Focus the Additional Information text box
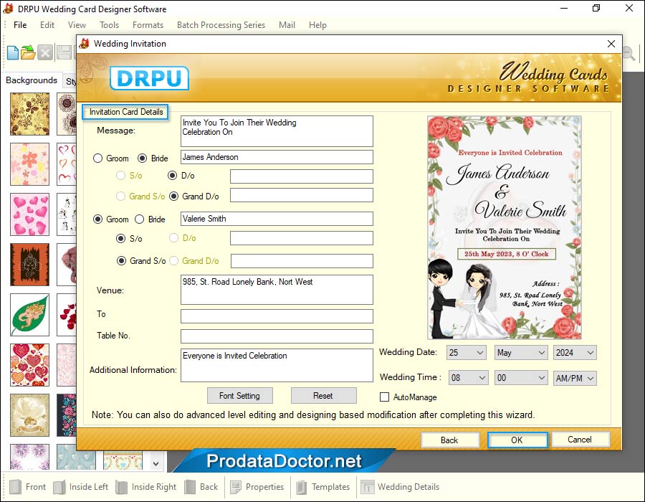This screenshot has width=645, height=502. click(277, 366)
